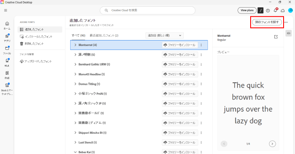Viewport: 295px width, 154px height.
Task: Expand the Bernhard Gothic URW family
Action: 75,65
